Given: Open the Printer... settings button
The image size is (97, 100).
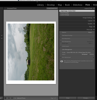Looking at the screenshot, I should pyautogui.click(x=86, y=98).
